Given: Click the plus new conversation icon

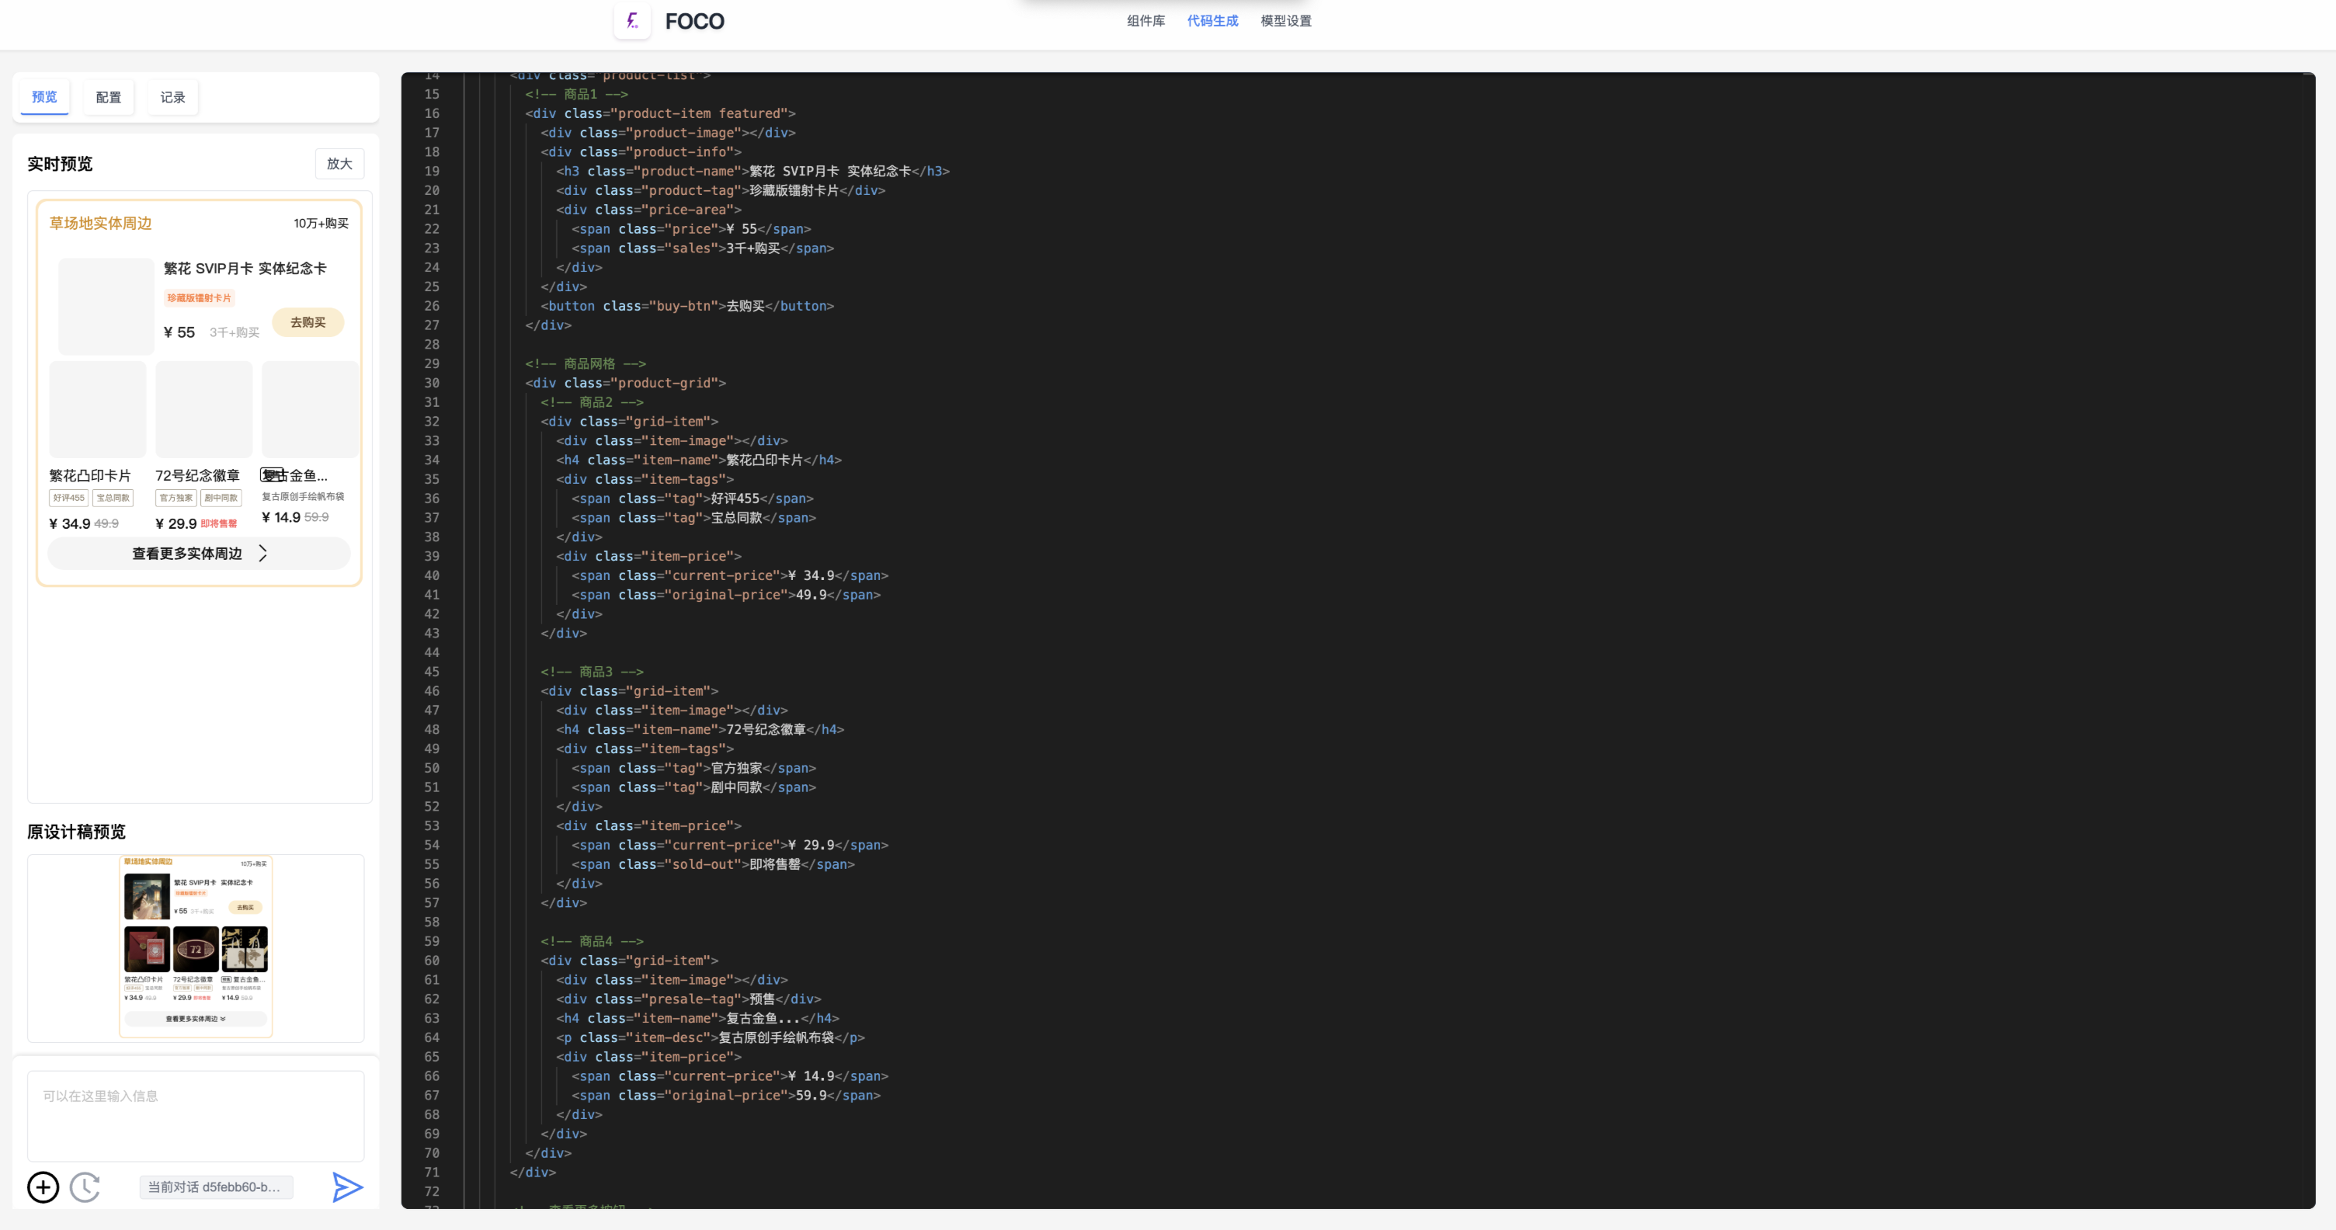Looking at the screenshot, I should pos(43,1187).
